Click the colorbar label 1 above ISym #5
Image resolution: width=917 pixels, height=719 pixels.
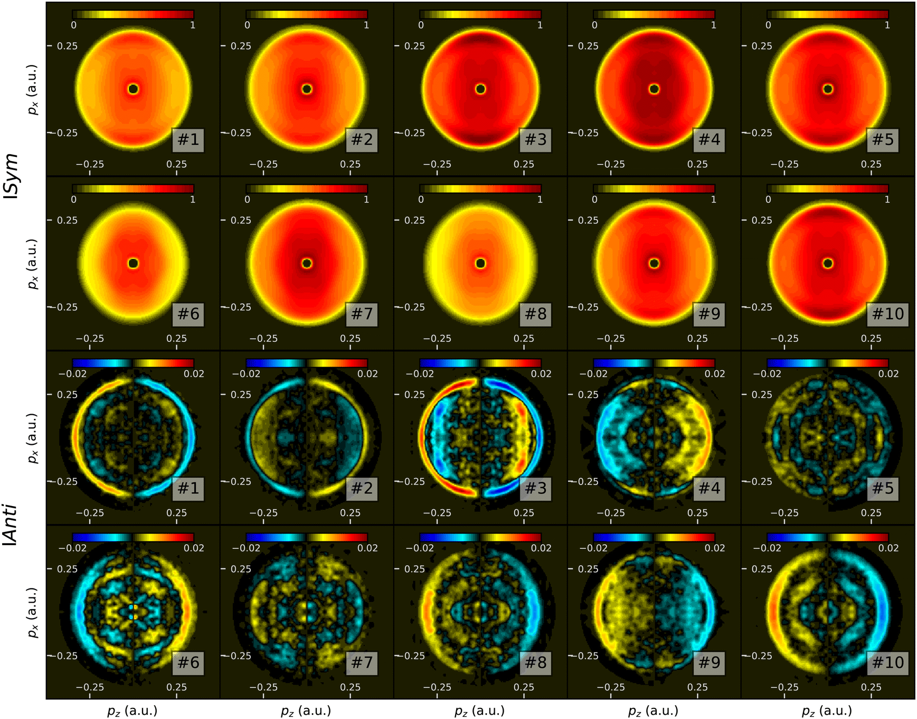coord(887,25)
